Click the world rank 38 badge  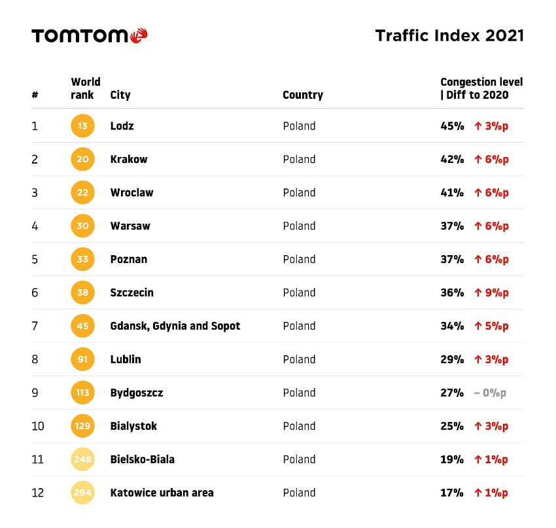(x=82, y=293)
